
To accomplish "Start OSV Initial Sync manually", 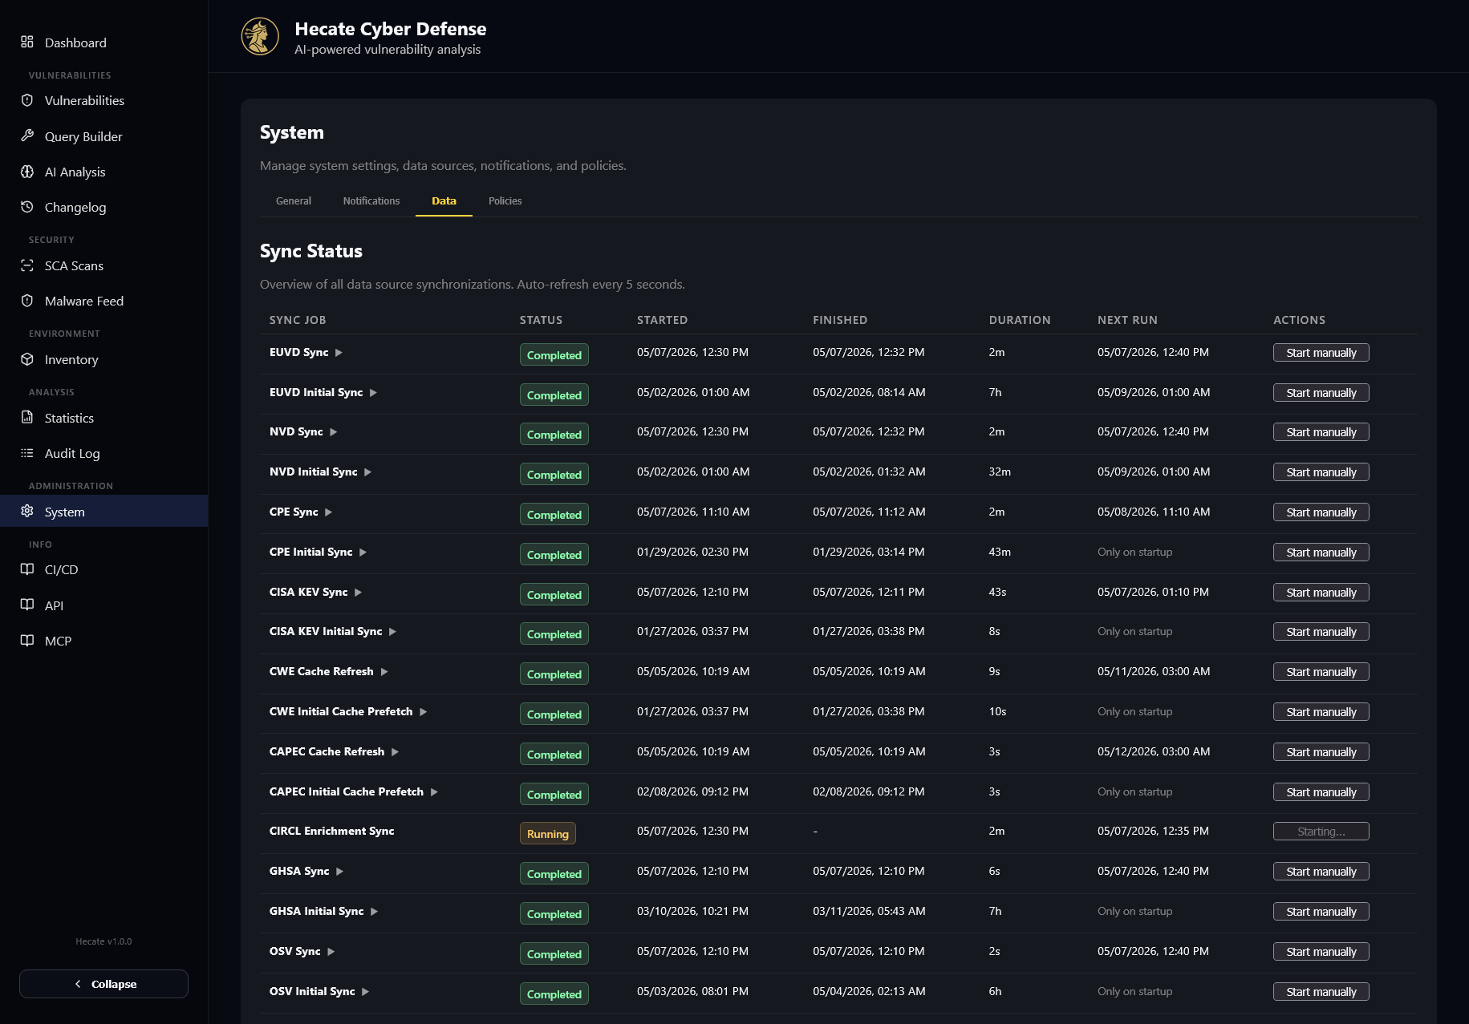I will [1321, 992].
